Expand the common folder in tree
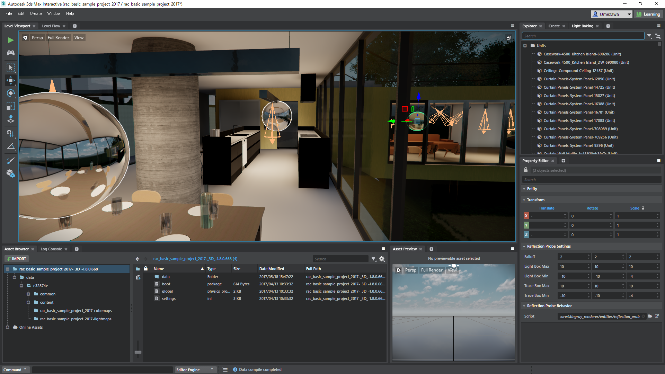Viewport: 665px width, 374px height. coord(28,294)
